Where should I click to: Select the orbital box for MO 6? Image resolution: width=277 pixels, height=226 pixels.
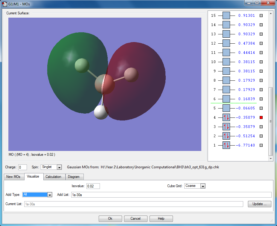pyautogui.click(x=226, y=99)
